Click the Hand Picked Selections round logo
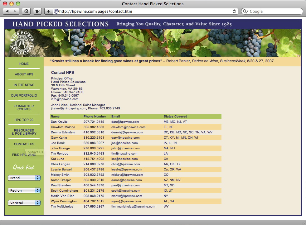The image size is (306, 225). (22, 43)
